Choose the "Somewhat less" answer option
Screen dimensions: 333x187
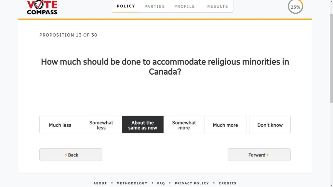101,125
